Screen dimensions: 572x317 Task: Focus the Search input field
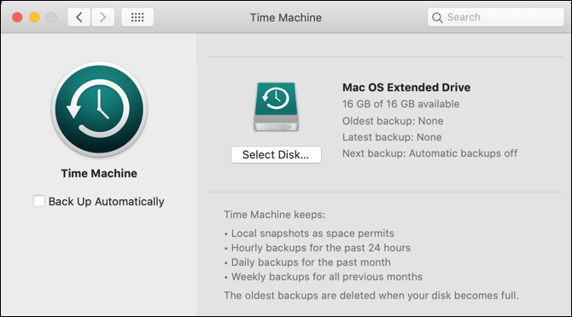click(495, 17)
